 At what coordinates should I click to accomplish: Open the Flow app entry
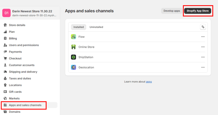click(x=138, y=37)
